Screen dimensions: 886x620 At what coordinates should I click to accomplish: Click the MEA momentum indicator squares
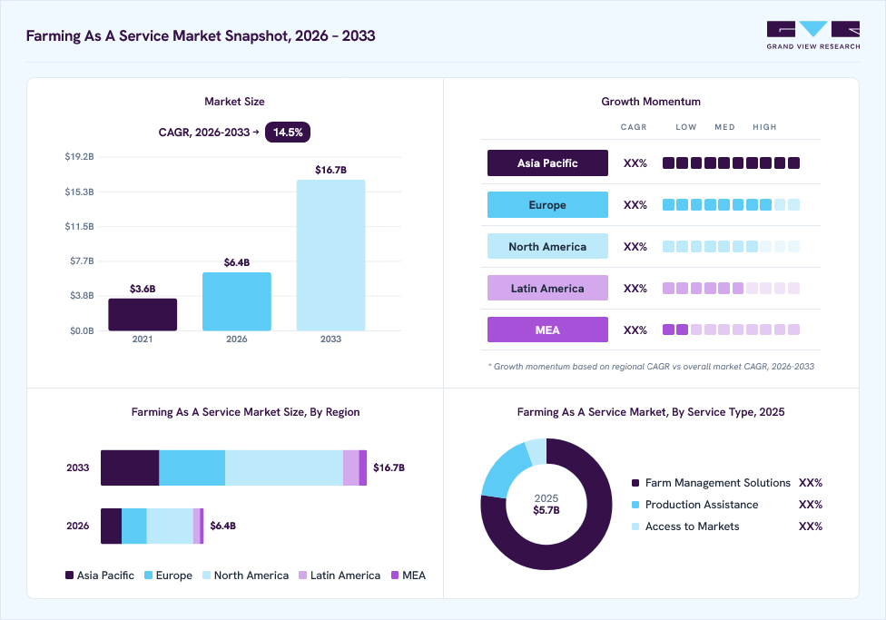tap(731, 330)
